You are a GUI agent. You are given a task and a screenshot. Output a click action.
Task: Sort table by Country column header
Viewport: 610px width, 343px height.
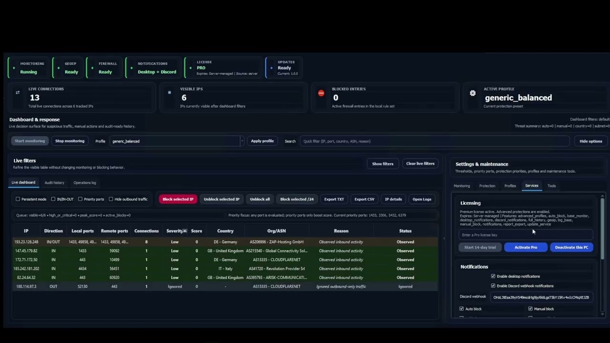(x=225, y=231)
